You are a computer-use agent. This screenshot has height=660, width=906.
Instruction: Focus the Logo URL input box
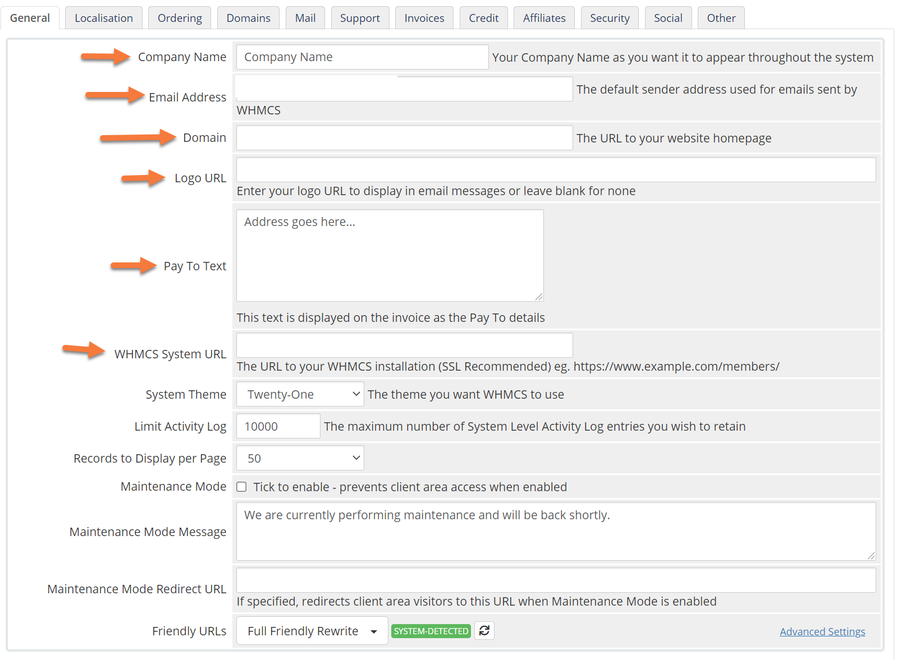[556, 170]
